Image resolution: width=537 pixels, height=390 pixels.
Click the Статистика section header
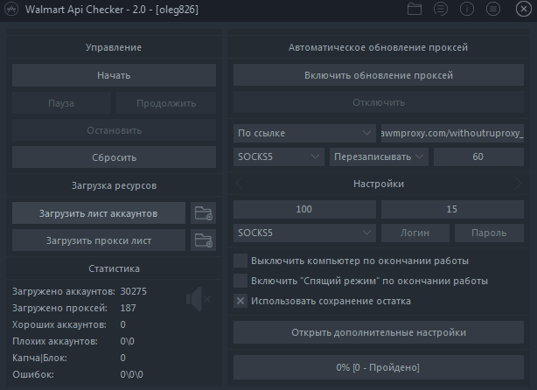pyautogui.click(x=114, y=268)
